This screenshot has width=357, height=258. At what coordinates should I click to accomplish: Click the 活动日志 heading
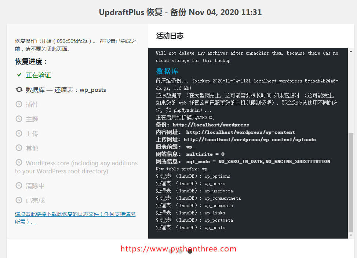click(x=170, y=36)
